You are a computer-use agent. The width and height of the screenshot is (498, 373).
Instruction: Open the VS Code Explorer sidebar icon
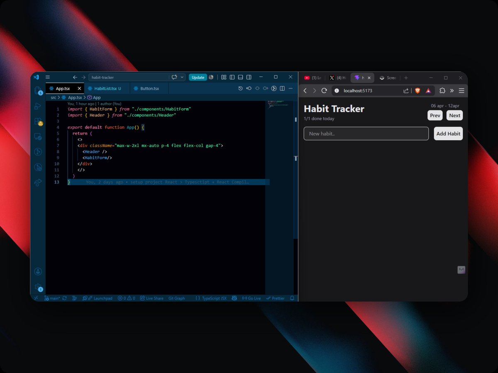[38, 91]
